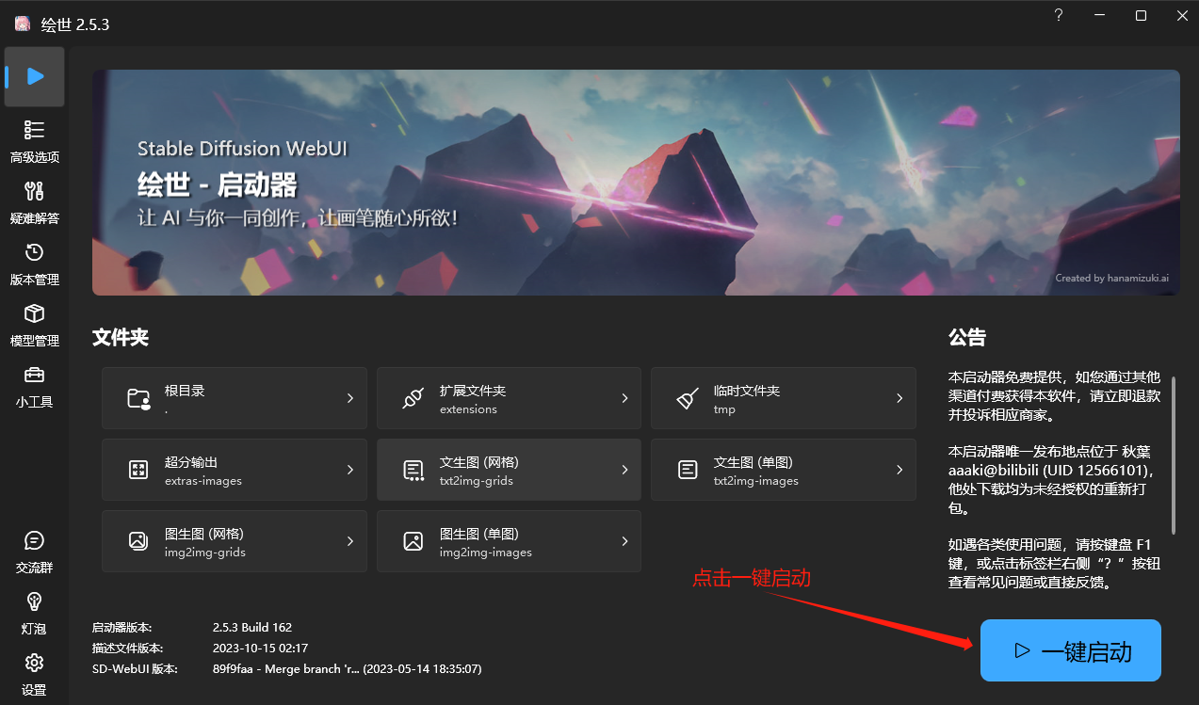Click the 绘世 app logo in title bar
The width and height of the screenshot is (1199, 705).
[x=22, y=24]
